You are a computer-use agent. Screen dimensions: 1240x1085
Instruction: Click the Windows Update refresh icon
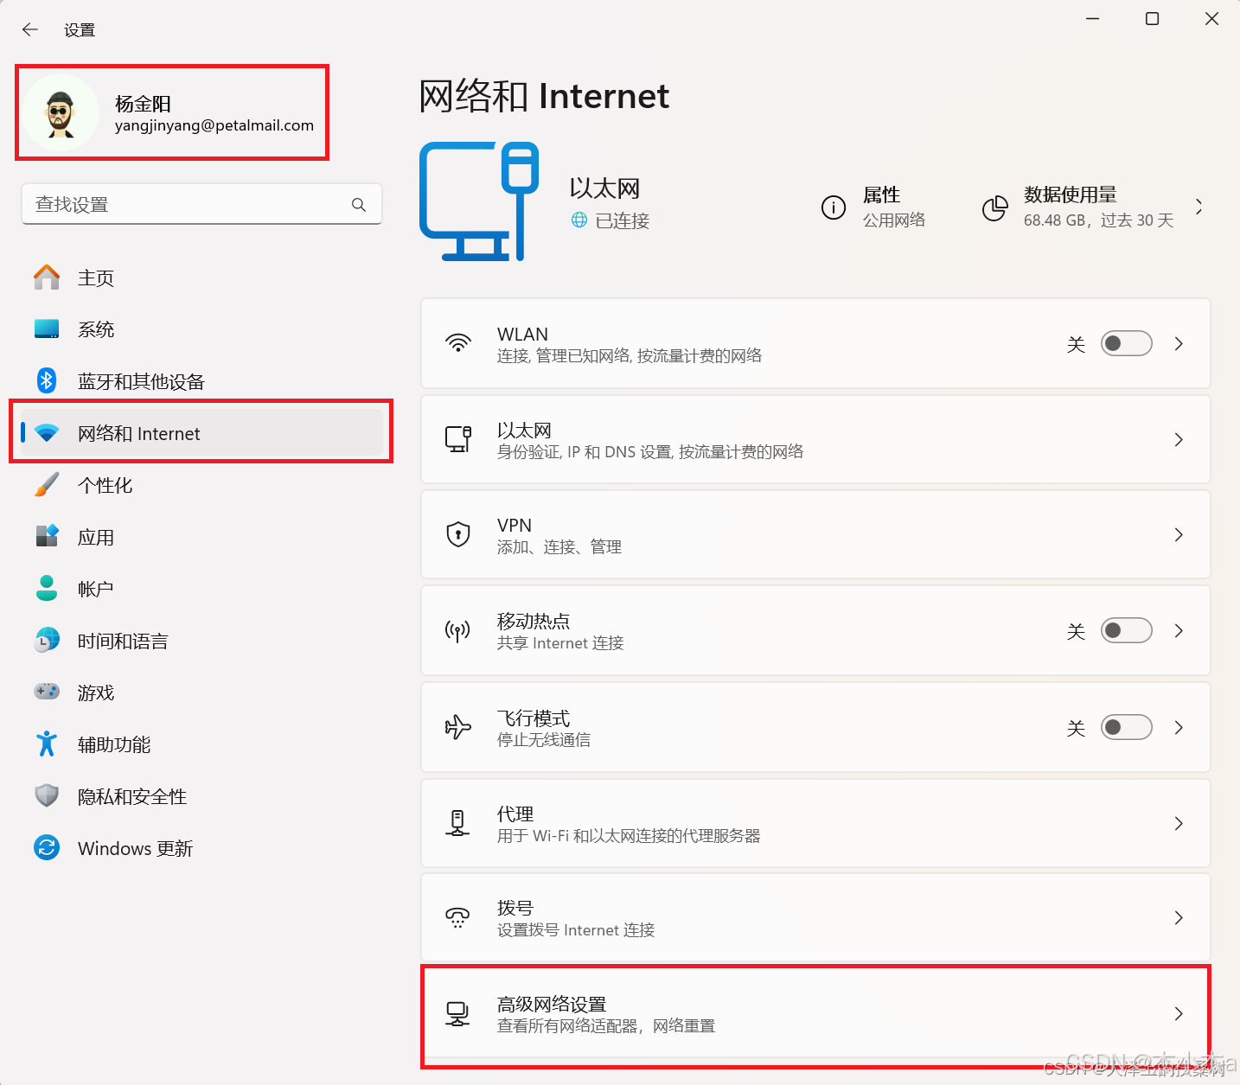coord(47,847)
